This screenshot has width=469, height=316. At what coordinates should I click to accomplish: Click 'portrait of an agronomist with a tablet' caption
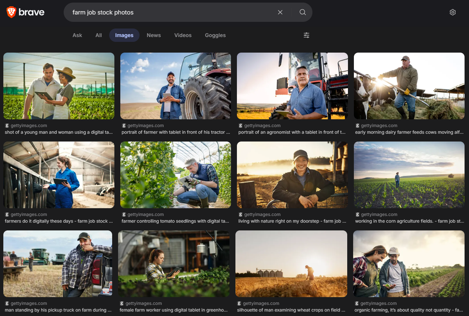click(292, 132)
